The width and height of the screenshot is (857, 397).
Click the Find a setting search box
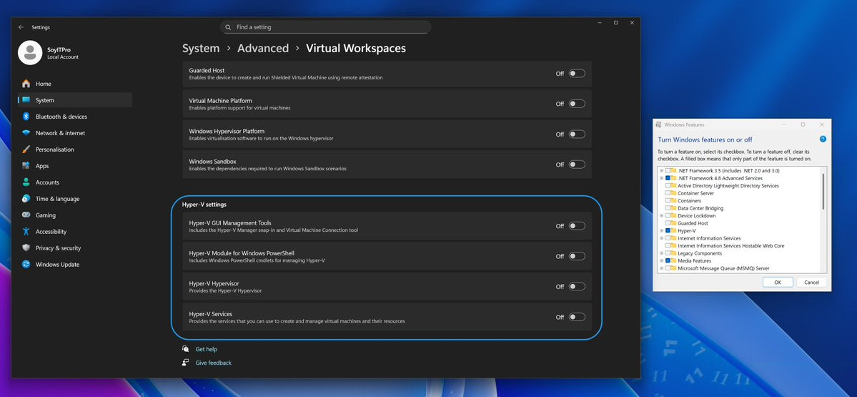(x=325, y=26)
